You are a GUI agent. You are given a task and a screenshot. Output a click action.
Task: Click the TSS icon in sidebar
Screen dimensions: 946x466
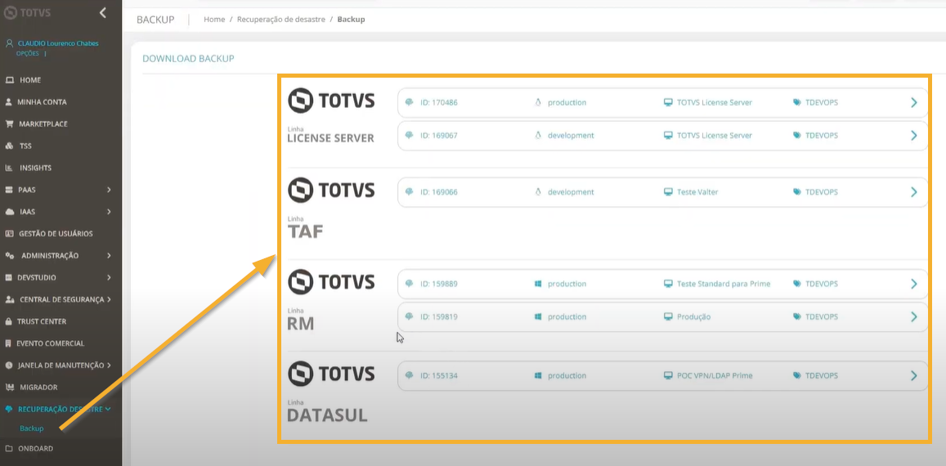pyautogui.click(x=9, y=146)
